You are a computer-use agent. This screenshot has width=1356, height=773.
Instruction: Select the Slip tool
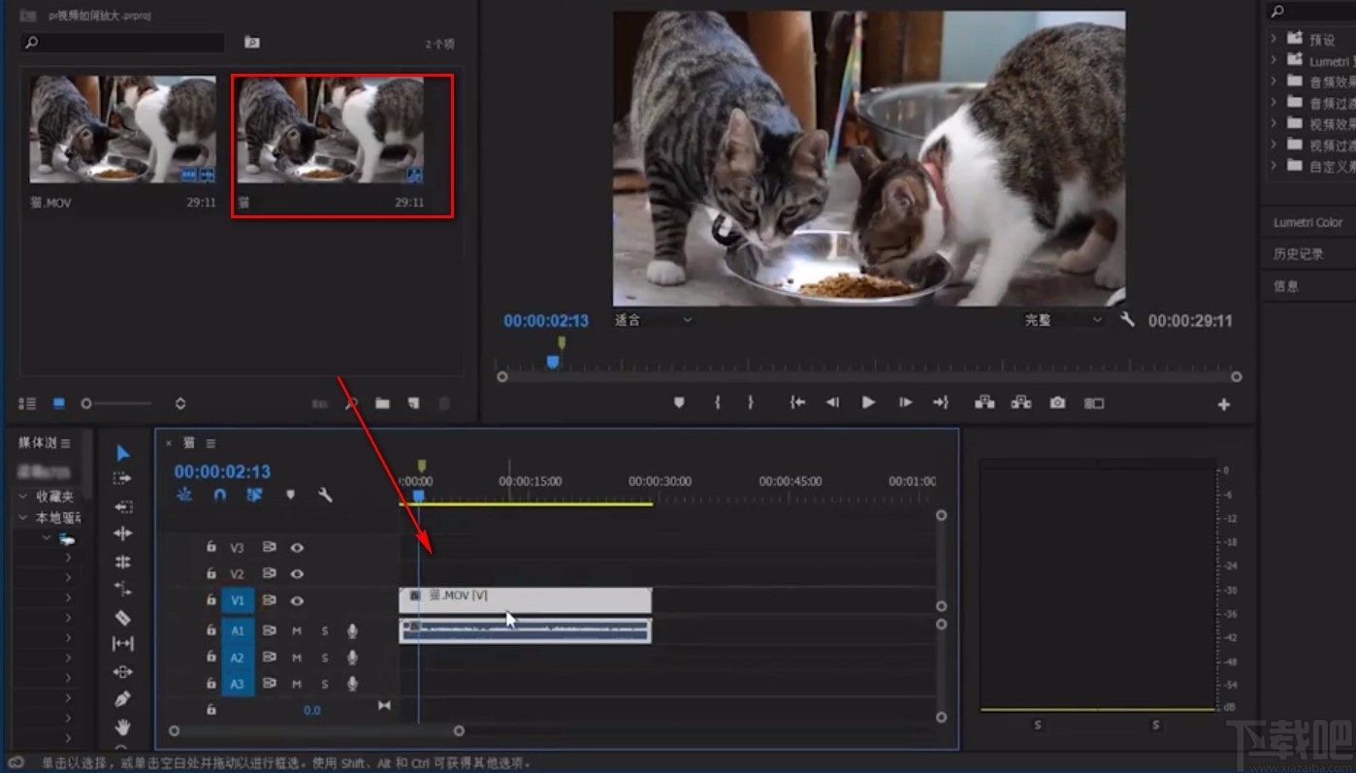click(123, 644)
